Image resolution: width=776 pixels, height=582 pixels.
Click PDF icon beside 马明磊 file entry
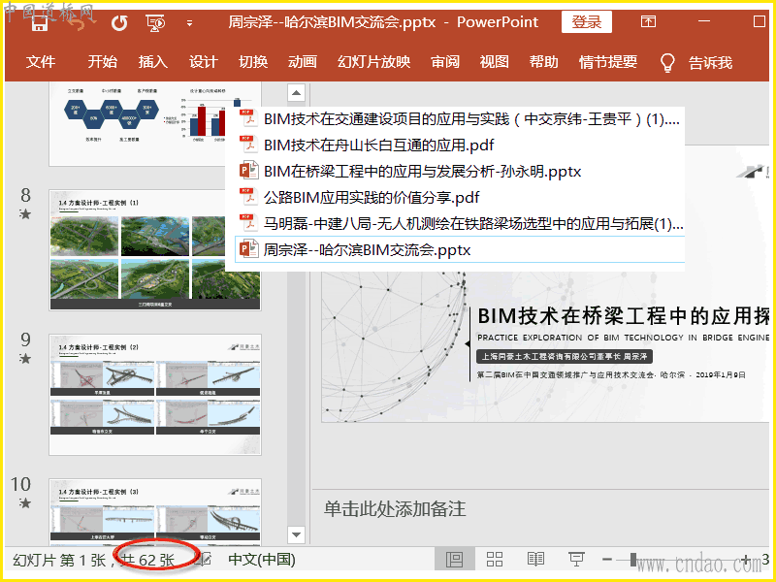(248, 223)
